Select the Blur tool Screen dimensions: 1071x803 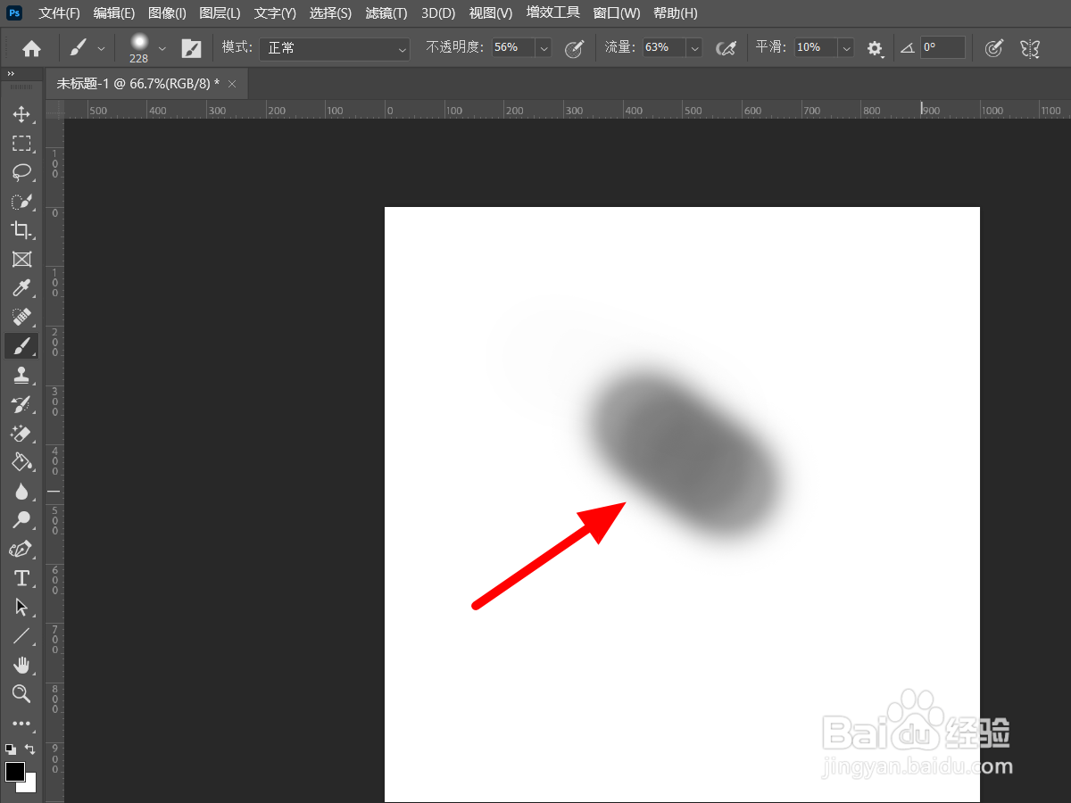click(21, 491)
